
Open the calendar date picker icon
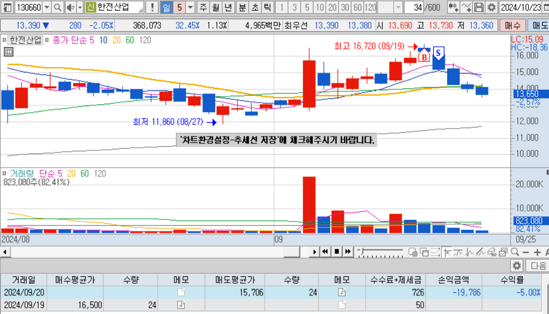pos(545,7)
